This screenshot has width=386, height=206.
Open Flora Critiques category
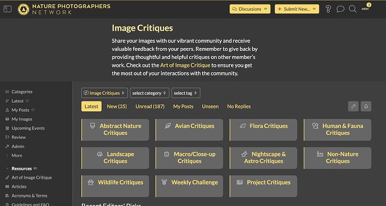(263, 130)
